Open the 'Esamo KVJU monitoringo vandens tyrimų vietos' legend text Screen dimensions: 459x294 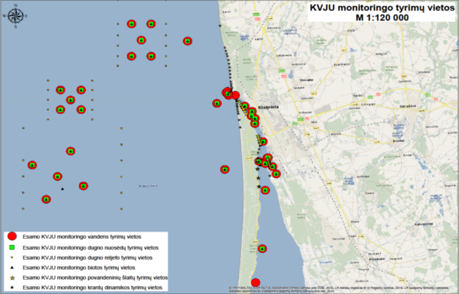click(82, 237)
